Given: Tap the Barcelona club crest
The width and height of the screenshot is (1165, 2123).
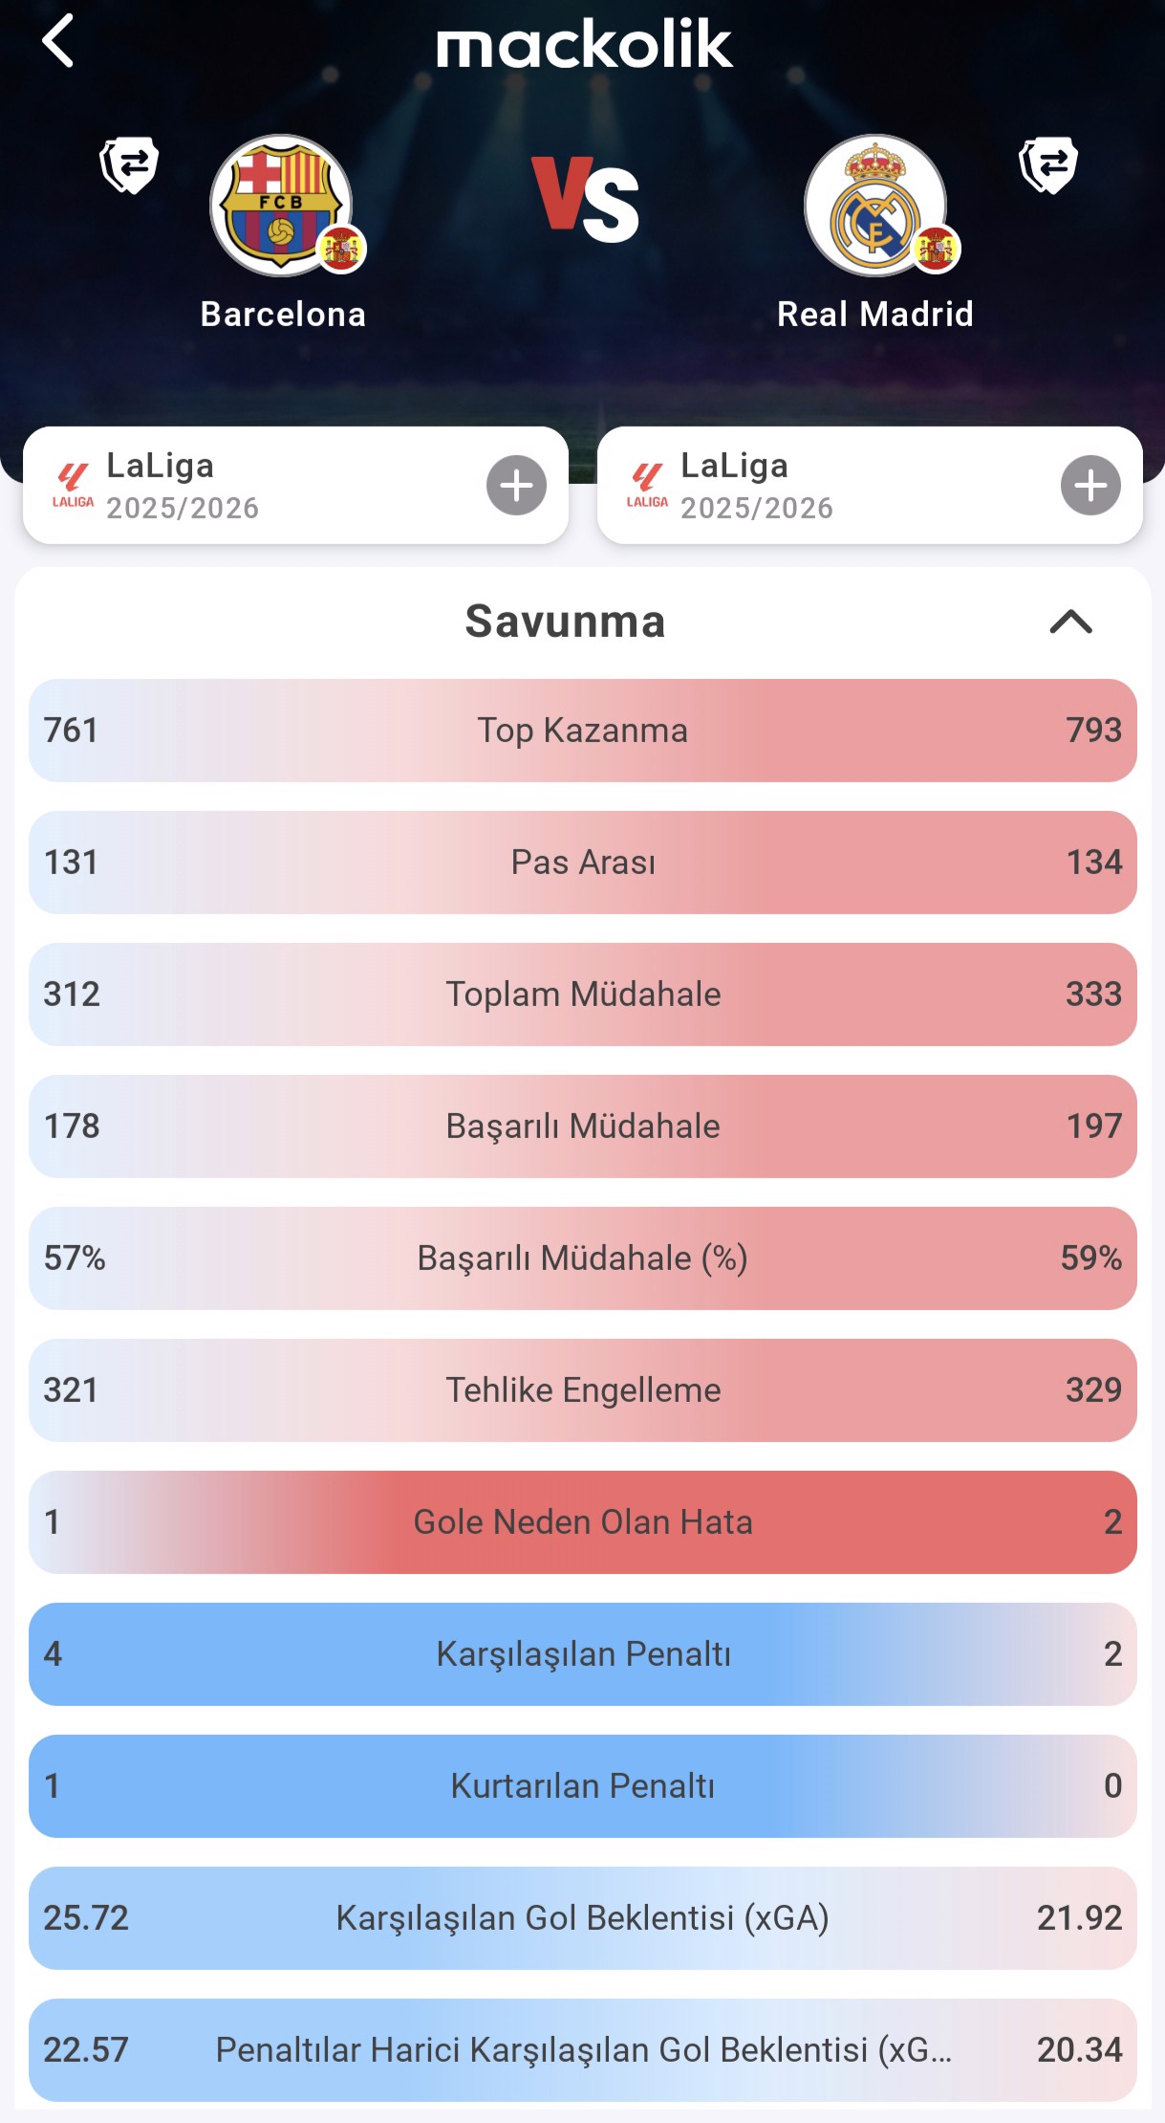Looking at the screenshot, I should [x=281, y=206].
